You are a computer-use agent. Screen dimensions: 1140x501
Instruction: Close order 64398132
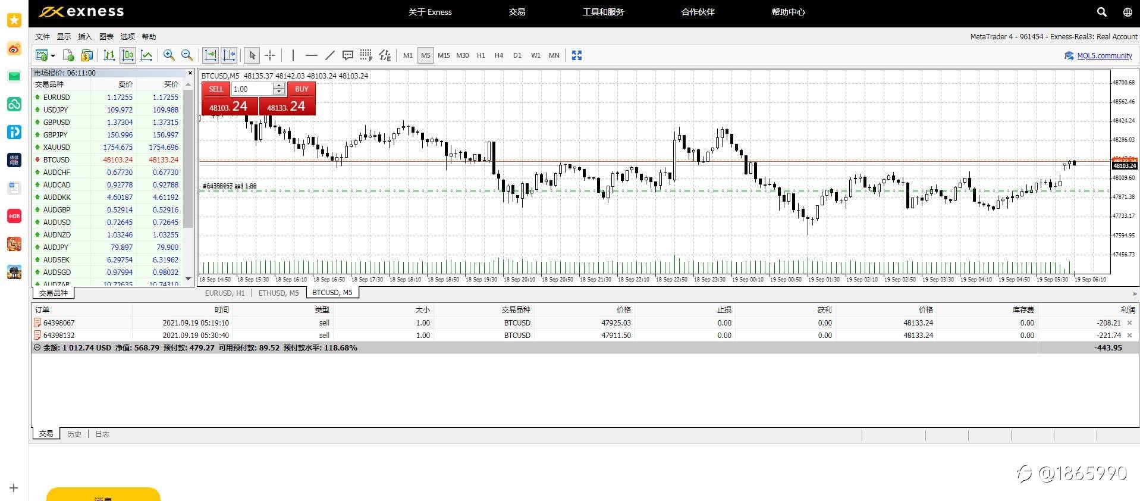(1129, 336)
